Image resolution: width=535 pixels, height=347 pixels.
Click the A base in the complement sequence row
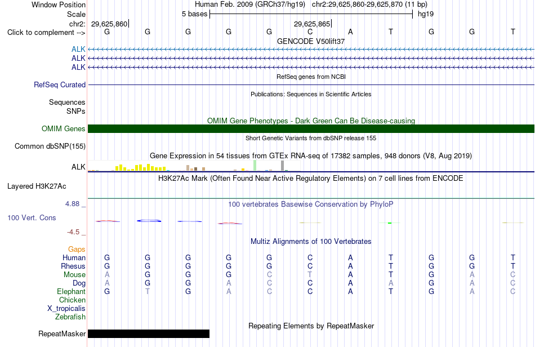click(350, 32)
